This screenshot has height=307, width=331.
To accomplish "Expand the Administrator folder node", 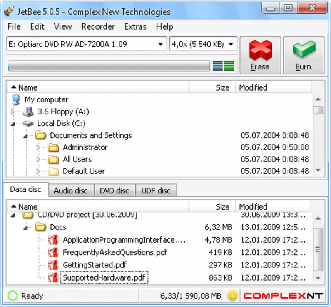I will pos(38,147).
